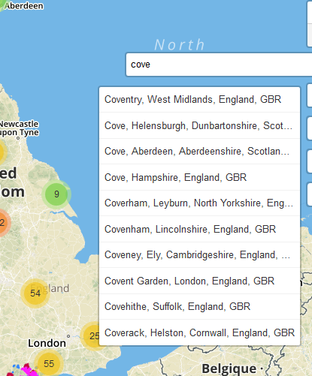This screenshot has height=376, width=312.
Task: Choose Cove, Helensburgh, Dunbartonshire suggestion
Action: coord(199,125)
